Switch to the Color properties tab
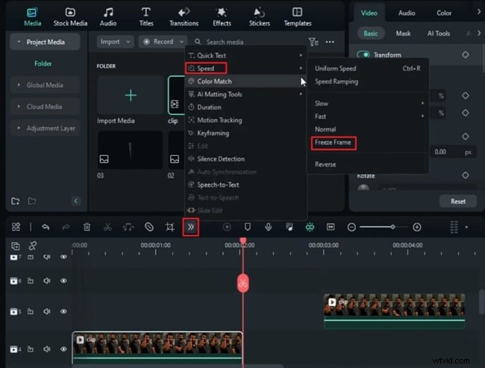The width and height of the screenshot is (485, 368). (x=444, y=13)
